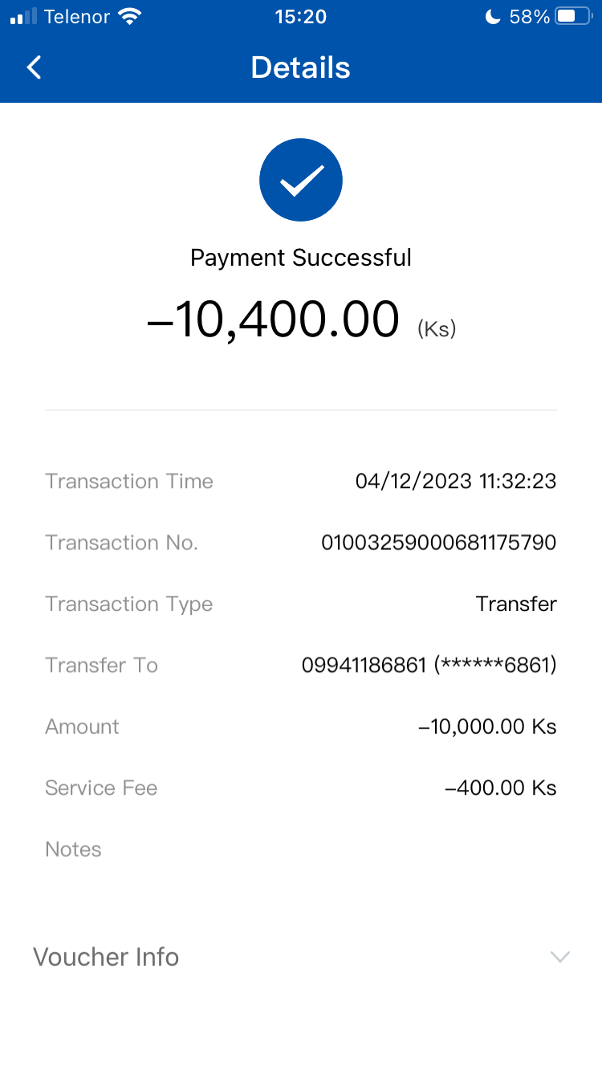Tap the blue success checkmark icon
The width and height of the screenshot is (602, 1071).
tap(301, 180)
